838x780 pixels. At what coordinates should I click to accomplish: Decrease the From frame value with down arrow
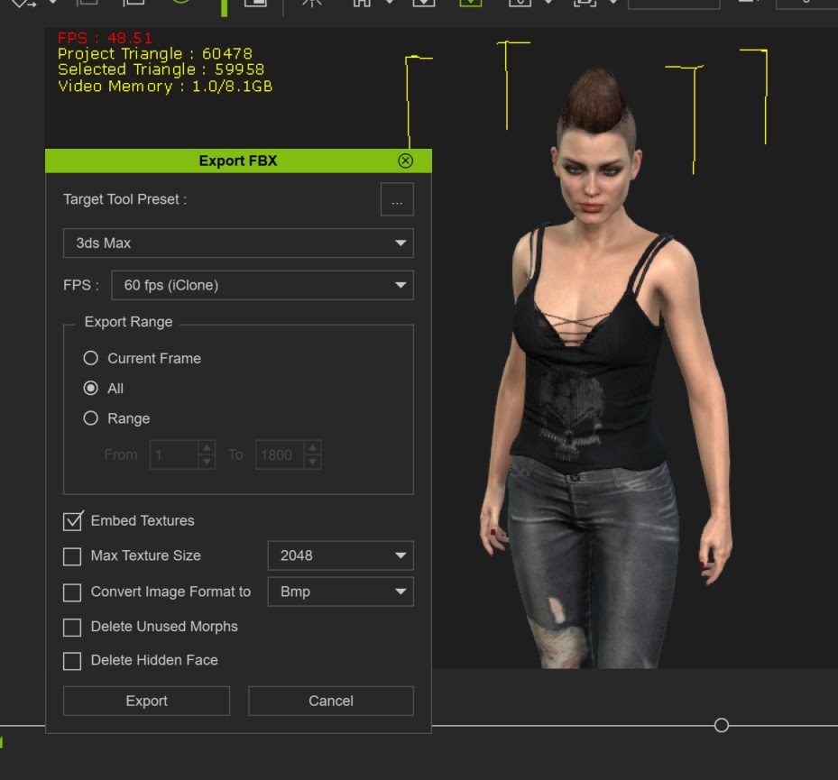pyautogui.click(x=207, y=462)
